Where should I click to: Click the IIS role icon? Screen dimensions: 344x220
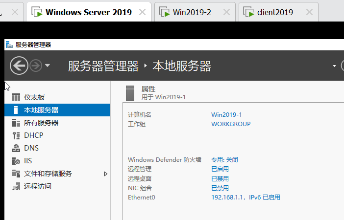16,161
